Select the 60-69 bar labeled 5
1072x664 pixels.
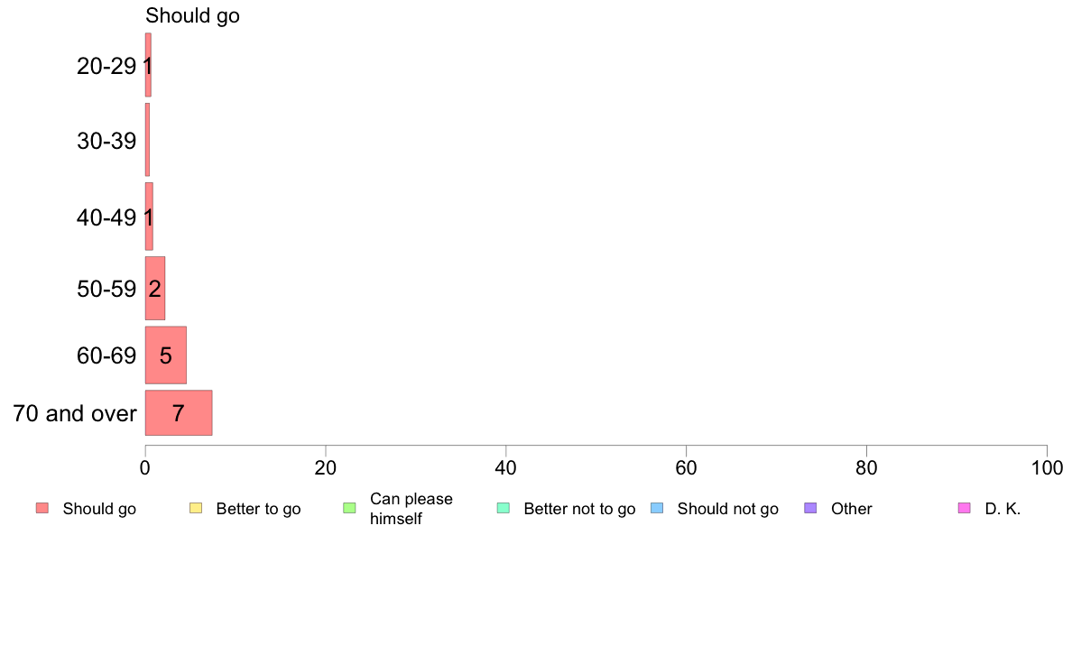(165, 355)
